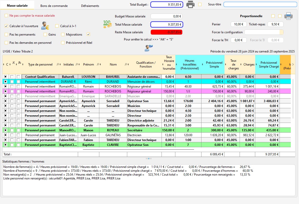Enable 'Ne pas compter la masse salariale'
The image size is (299, 204).
(x=6, y=16)
